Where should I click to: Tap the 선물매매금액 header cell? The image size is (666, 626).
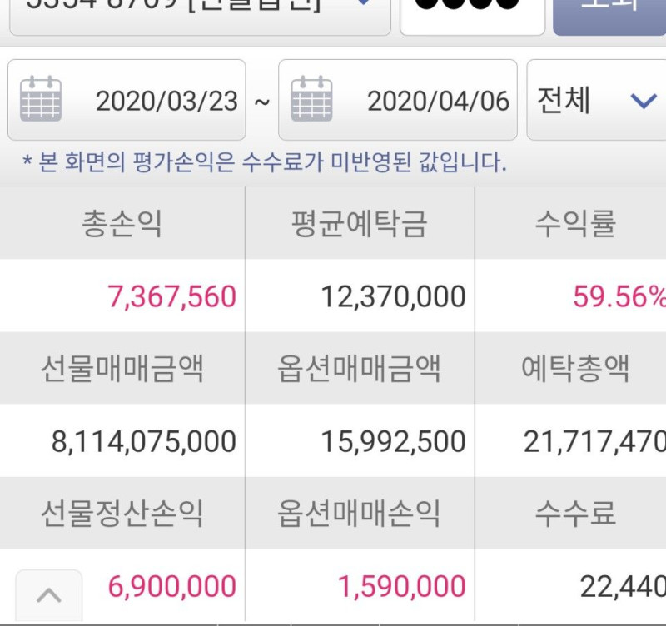122,368
